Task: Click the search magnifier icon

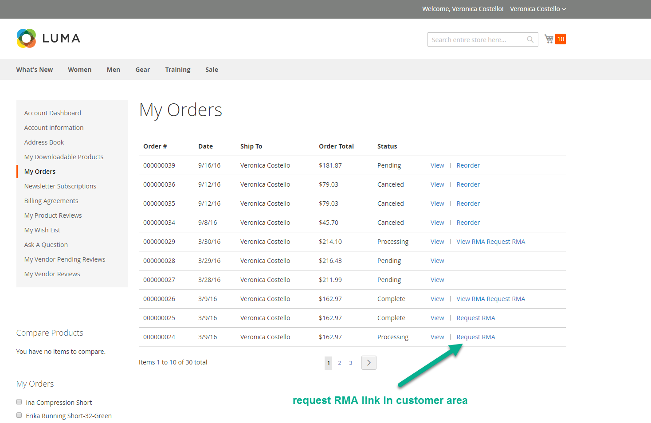Action: [530, 39]
